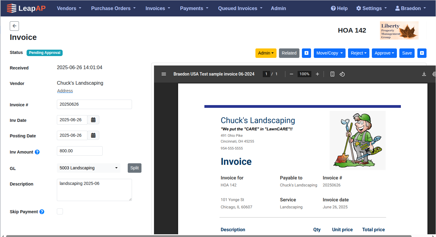Open the calendar picker for Inv Date
Screen dimensions: 436x237
(x=93, y=119)
